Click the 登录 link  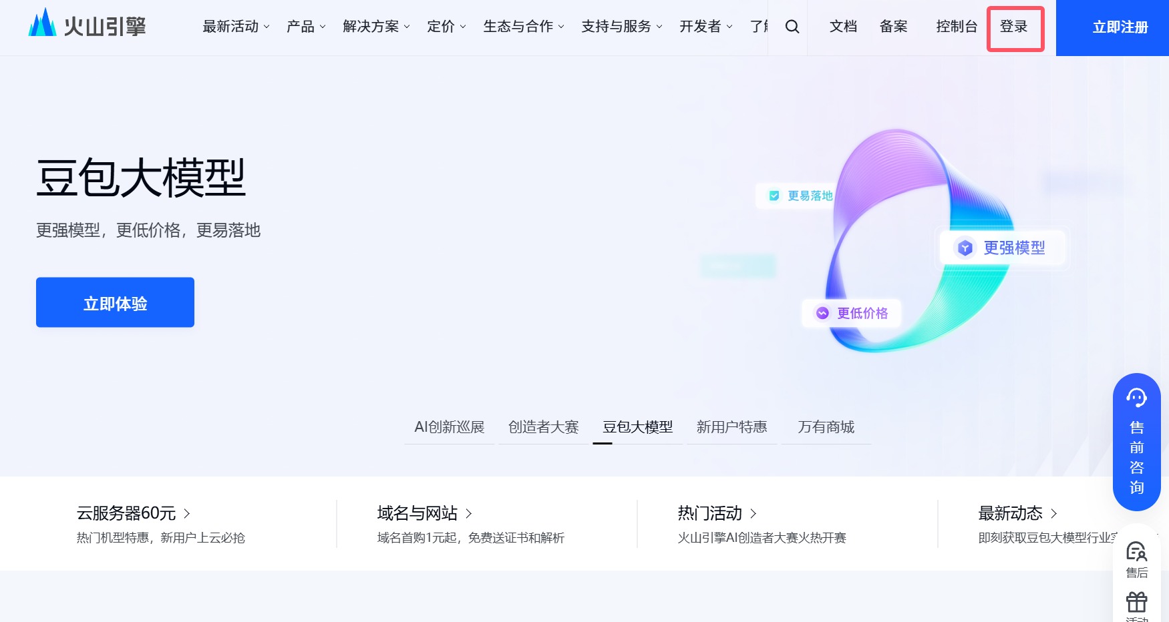tap(1014, 27)
